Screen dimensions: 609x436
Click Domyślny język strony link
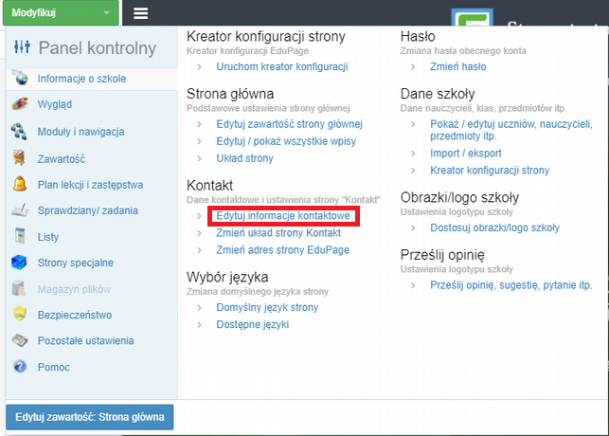point(267,307)
